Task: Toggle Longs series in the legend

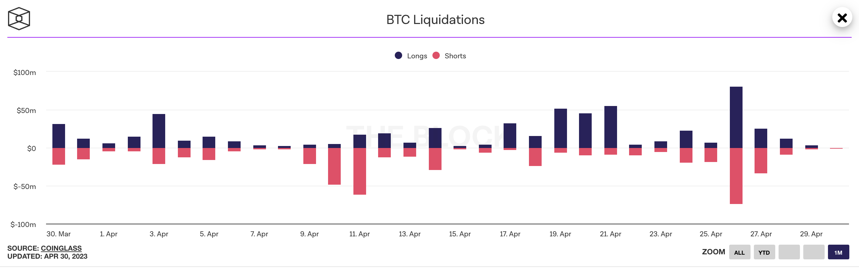Action: (x=417, y=56)
